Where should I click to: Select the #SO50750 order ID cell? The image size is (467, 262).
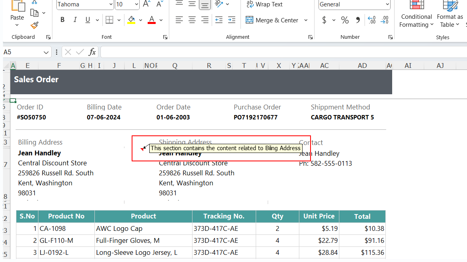pyautogui.click(x=31, y=117)
